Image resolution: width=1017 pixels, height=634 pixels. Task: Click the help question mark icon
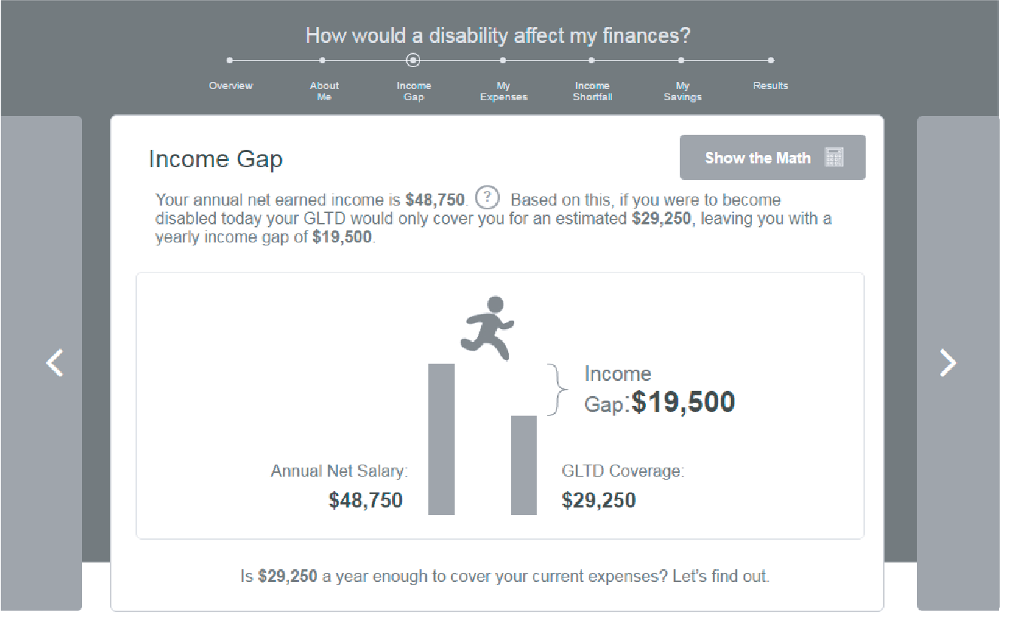click(489, 198)
